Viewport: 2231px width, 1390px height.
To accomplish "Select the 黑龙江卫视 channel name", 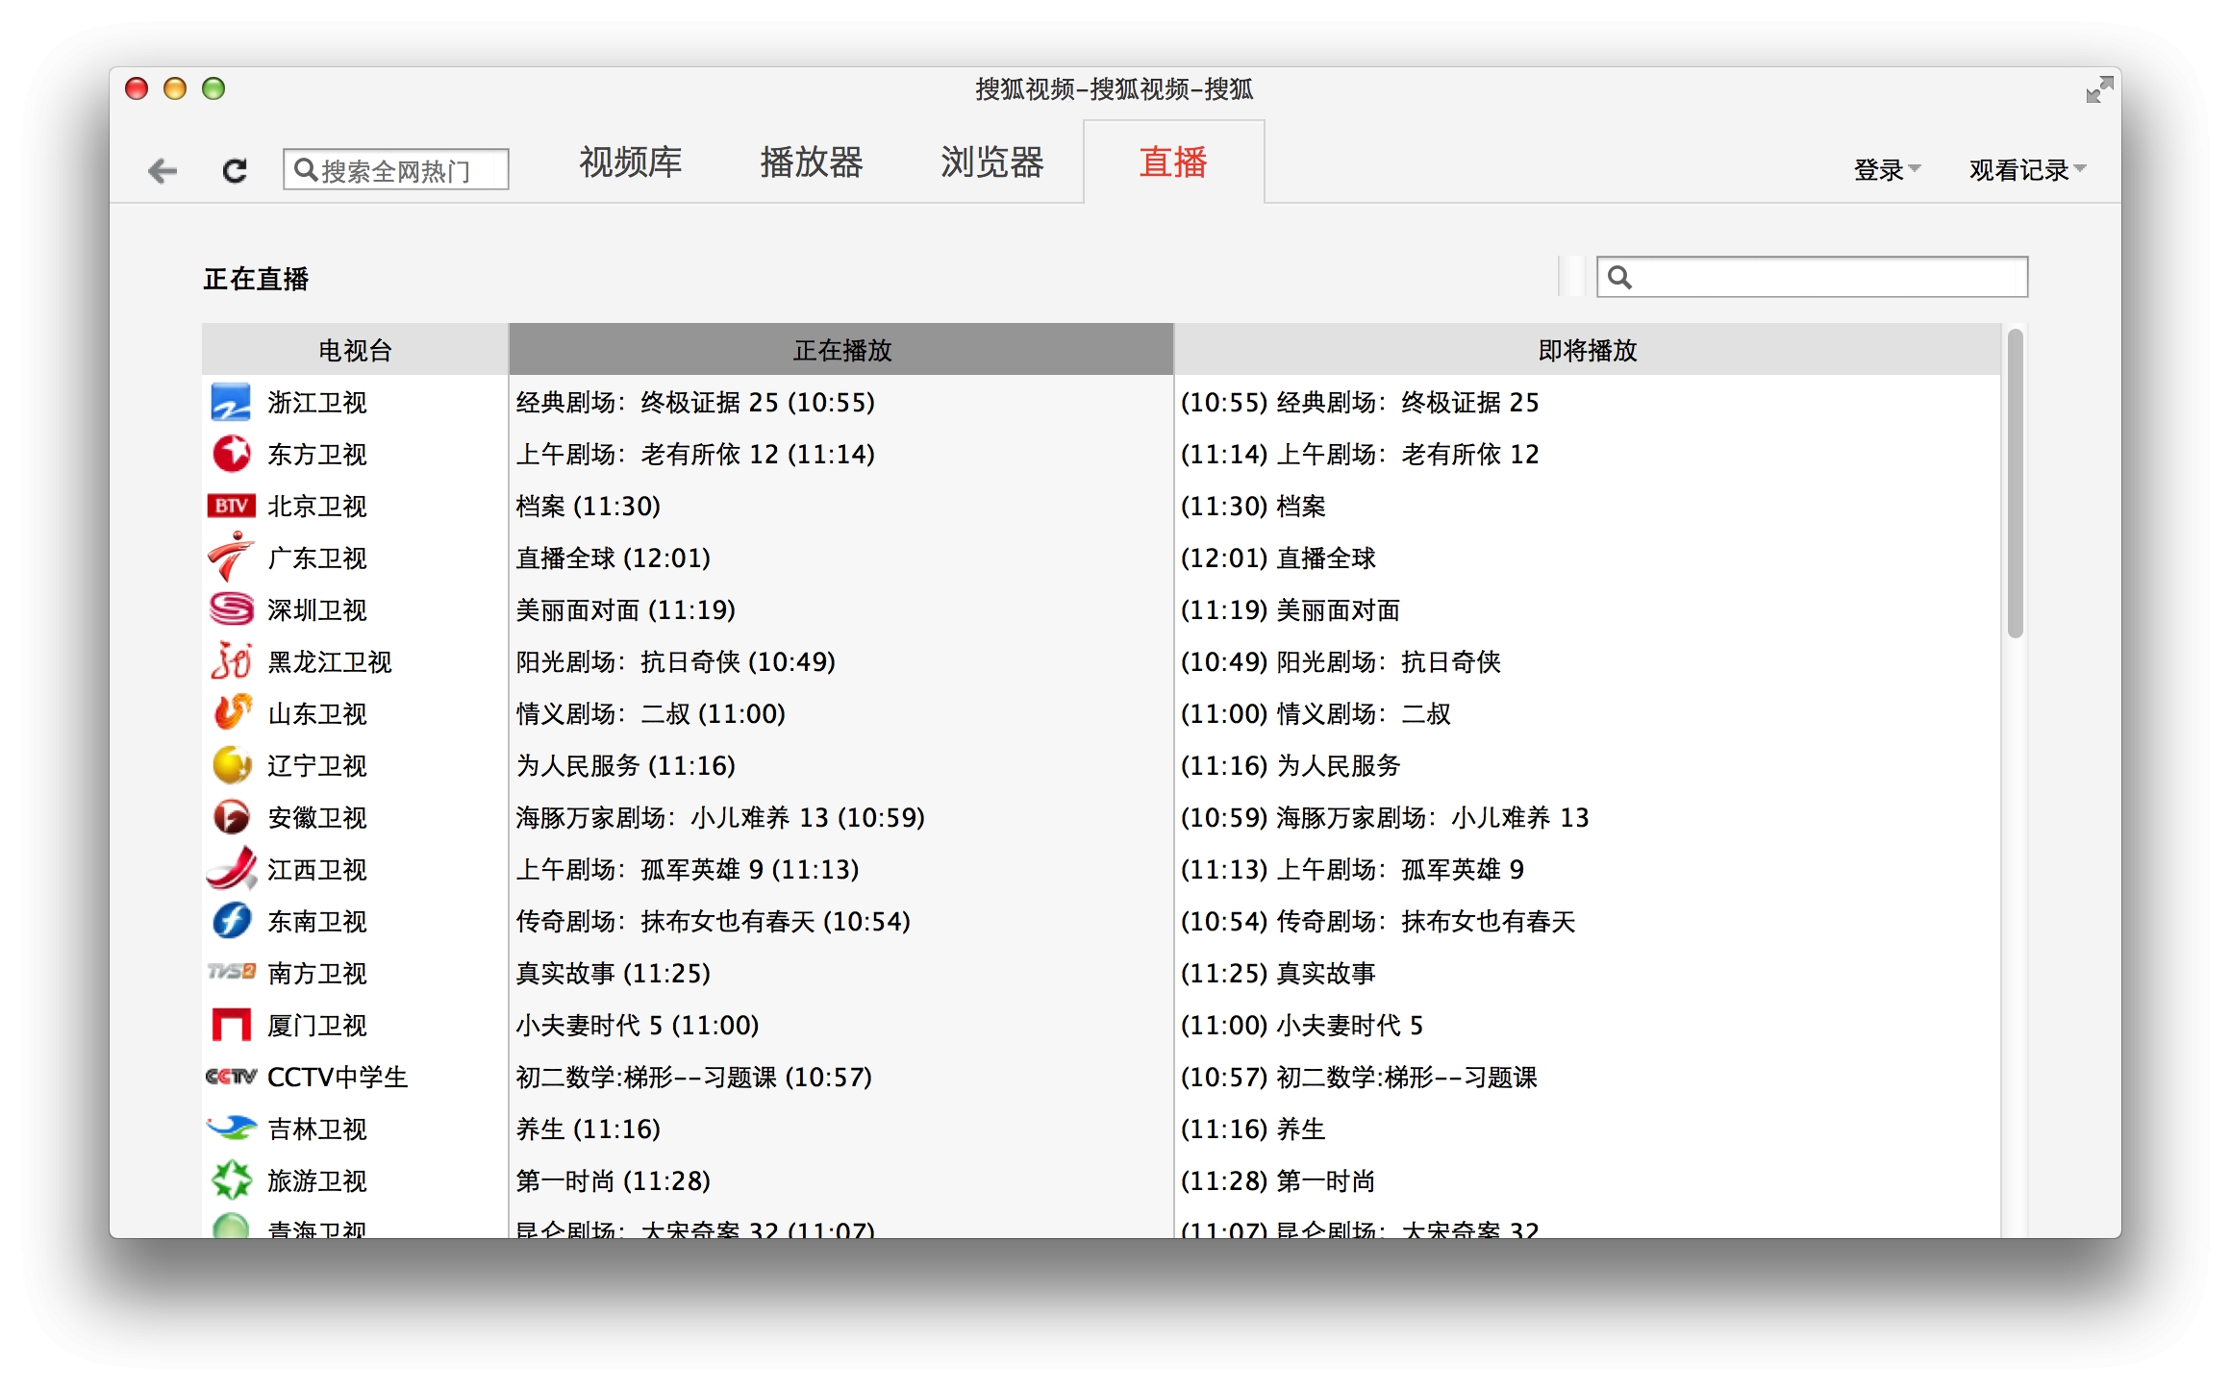I will click(329, 662).
